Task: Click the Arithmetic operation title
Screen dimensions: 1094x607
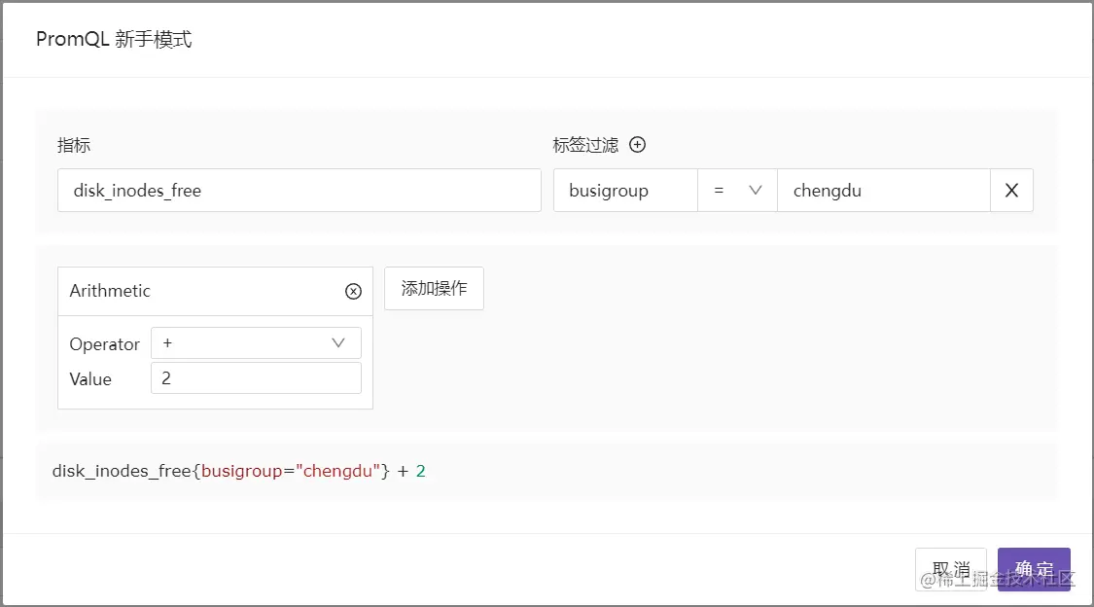Action: click(x=110, y=291)
